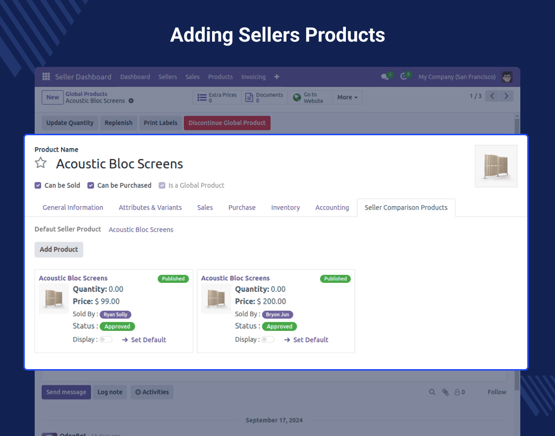Open the apps grid menu icon

point(46,76)
